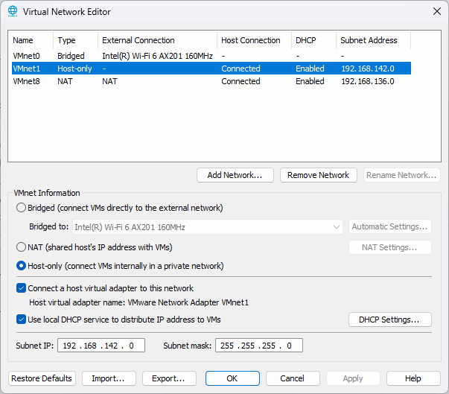The image size is (449, 394).
Task: Click the NAT external connection cell of VMnet8
Action: [109, 81]
